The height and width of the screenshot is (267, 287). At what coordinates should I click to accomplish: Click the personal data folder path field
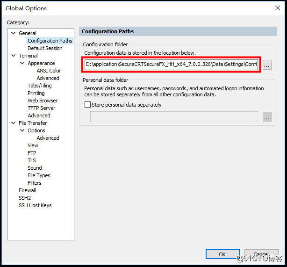point(174,116)
